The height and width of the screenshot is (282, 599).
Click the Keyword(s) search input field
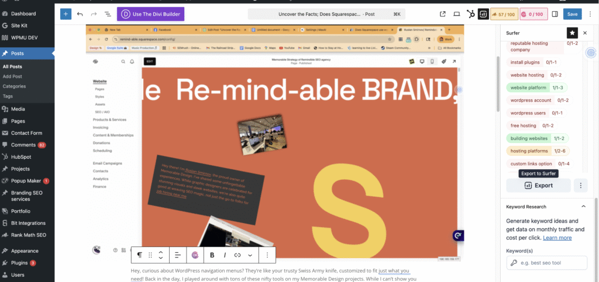click(546, 263)
